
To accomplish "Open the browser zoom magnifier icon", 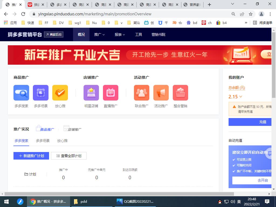I will point(233,14).
